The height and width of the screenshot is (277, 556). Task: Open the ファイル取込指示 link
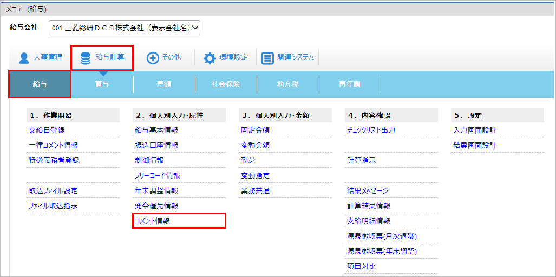point(53,206)
